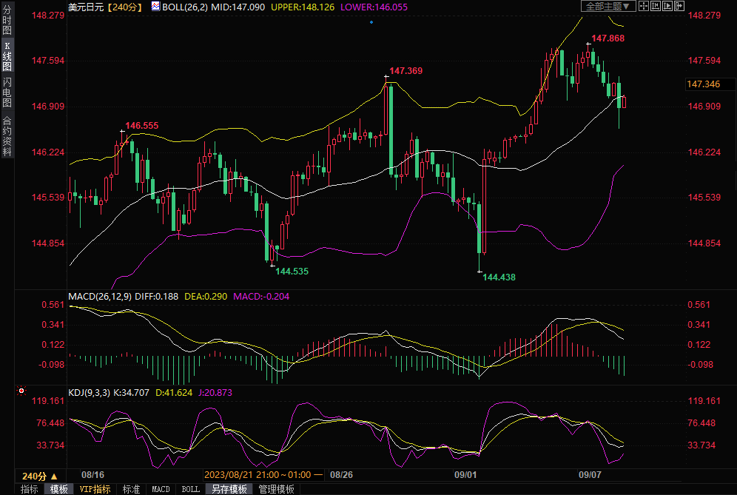Image resolution: width=737 pixels, height=495 pixels.
Task: Open 合约资料 in left sidebar
Action: 7,136
